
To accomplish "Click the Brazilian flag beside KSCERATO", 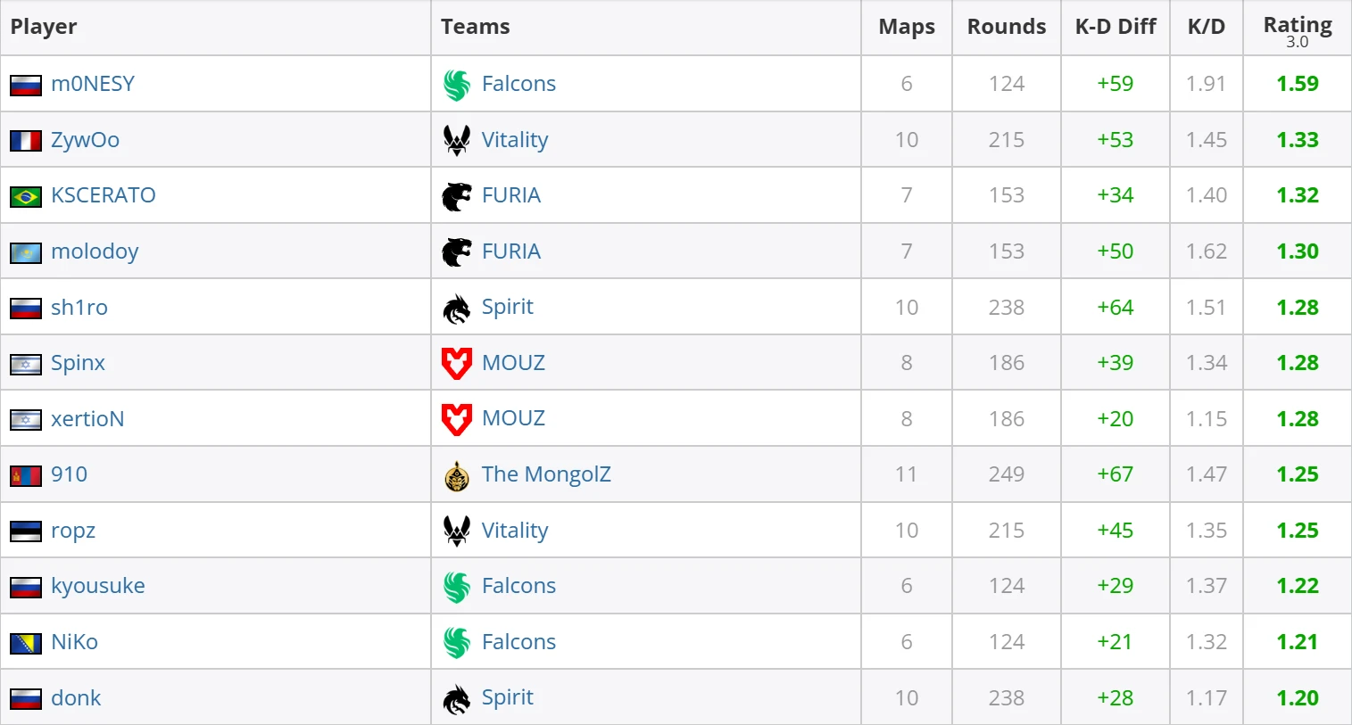I will 26,196.
